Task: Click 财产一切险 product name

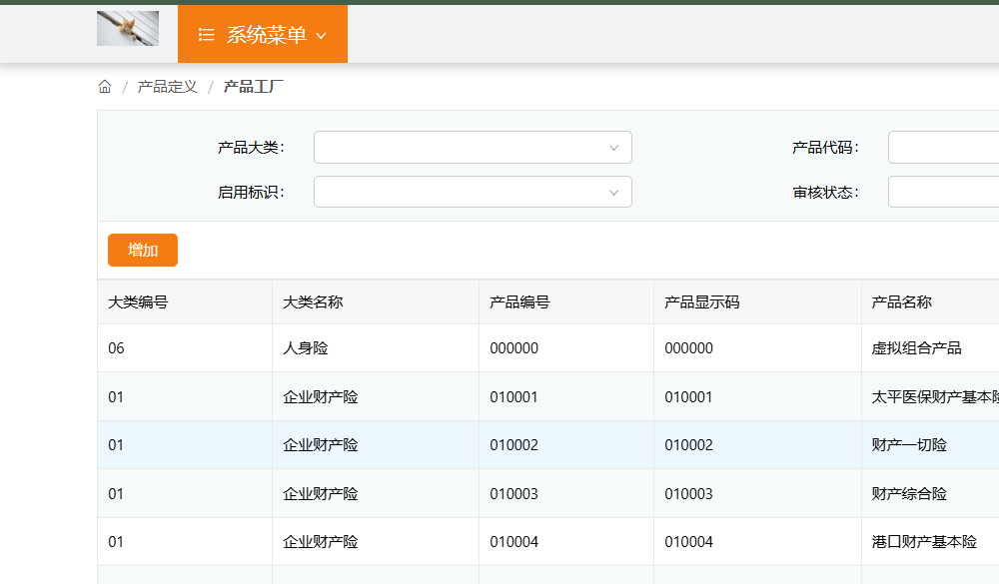Action: [909, 445]
